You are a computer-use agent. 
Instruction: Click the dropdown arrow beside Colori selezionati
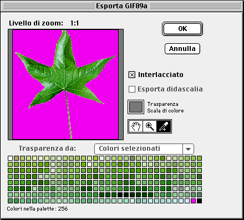[188, 149]
